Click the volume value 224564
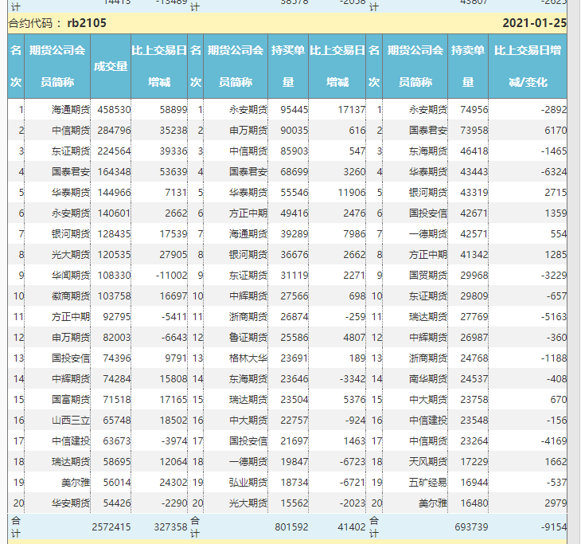This screenshot has width=581, height=544. [x=114, y=151]
